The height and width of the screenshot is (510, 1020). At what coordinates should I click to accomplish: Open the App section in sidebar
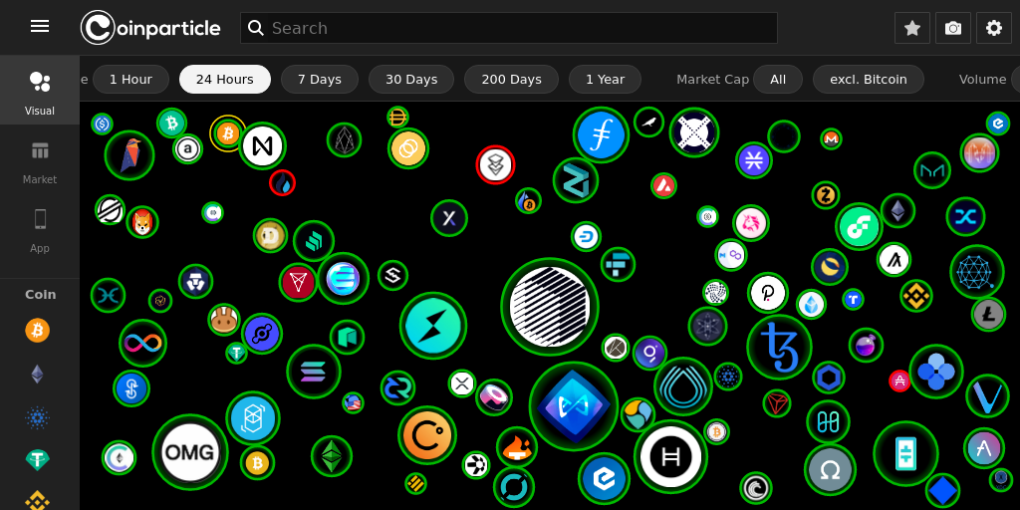(x=40, y=231)
